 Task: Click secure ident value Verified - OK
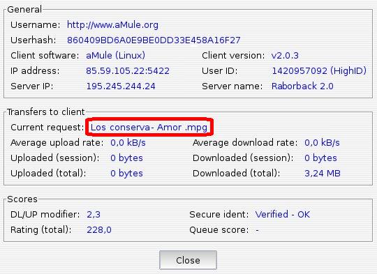[283, 215]
